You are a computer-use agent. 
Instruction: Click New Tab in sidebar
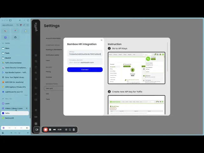(15, 98)
